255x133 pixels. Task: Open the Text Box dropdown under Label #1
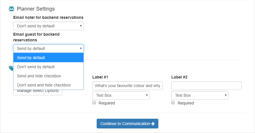121,95
